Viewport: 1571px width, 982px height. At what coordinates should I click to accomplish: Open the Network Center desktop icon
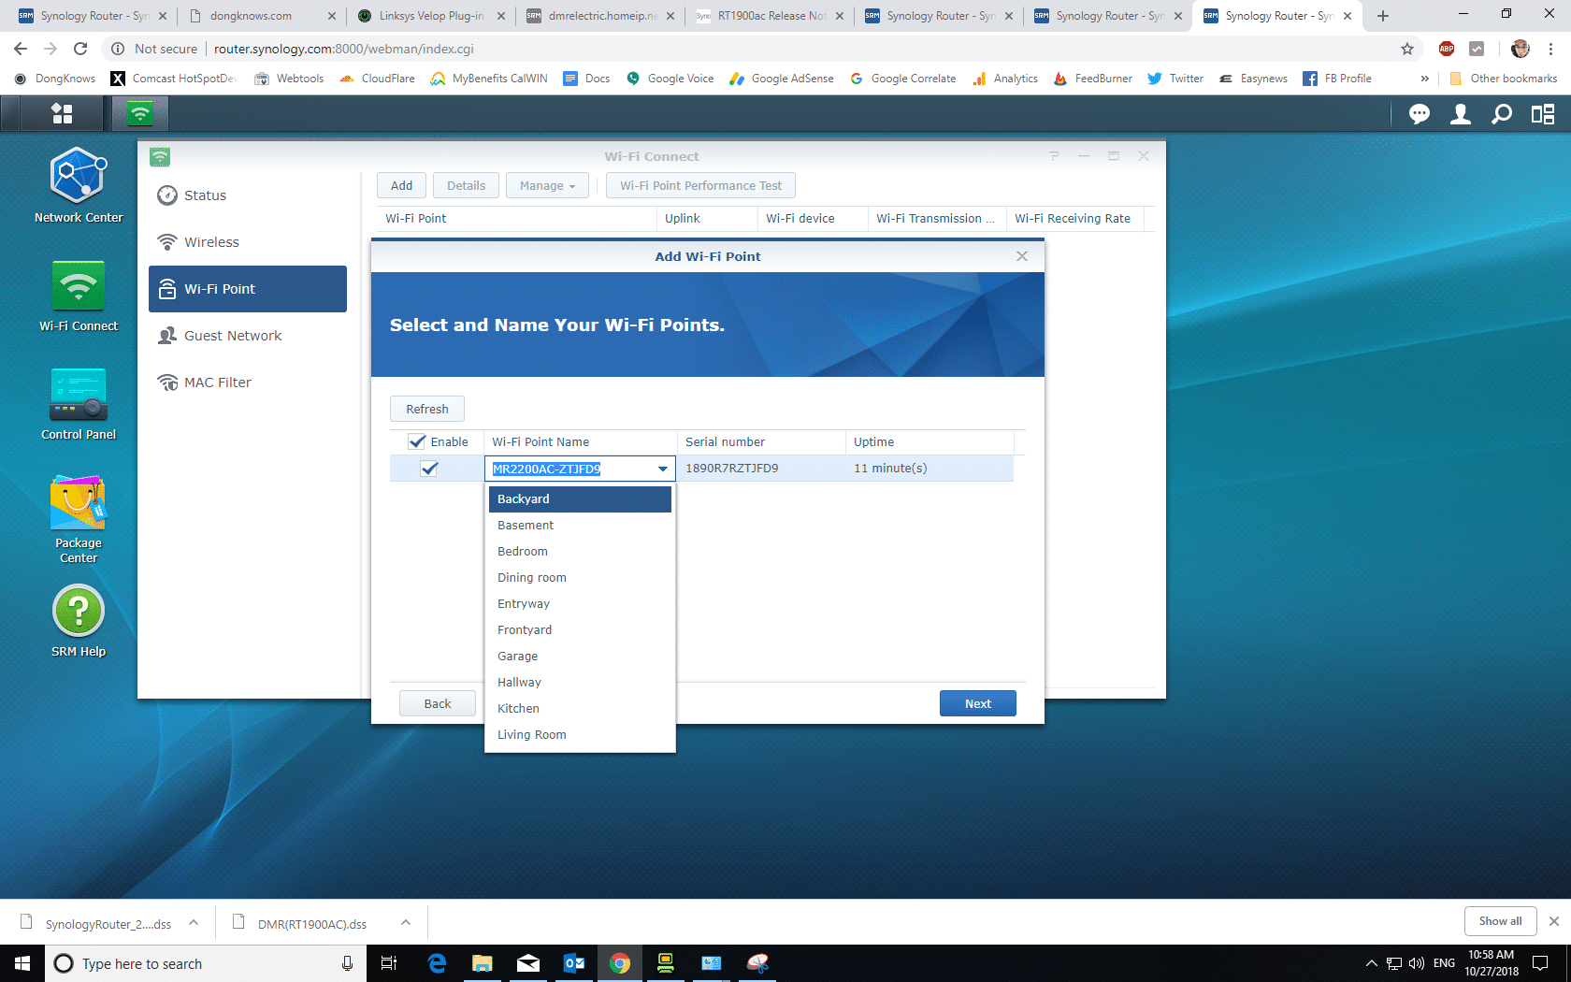tap(79, 178)
